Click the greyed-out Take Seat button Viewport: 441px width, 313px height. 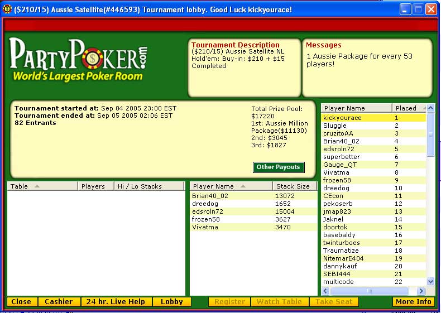coord(334,302)
